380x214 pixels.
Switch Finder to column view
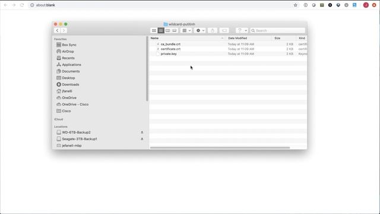tap(167, 30)
